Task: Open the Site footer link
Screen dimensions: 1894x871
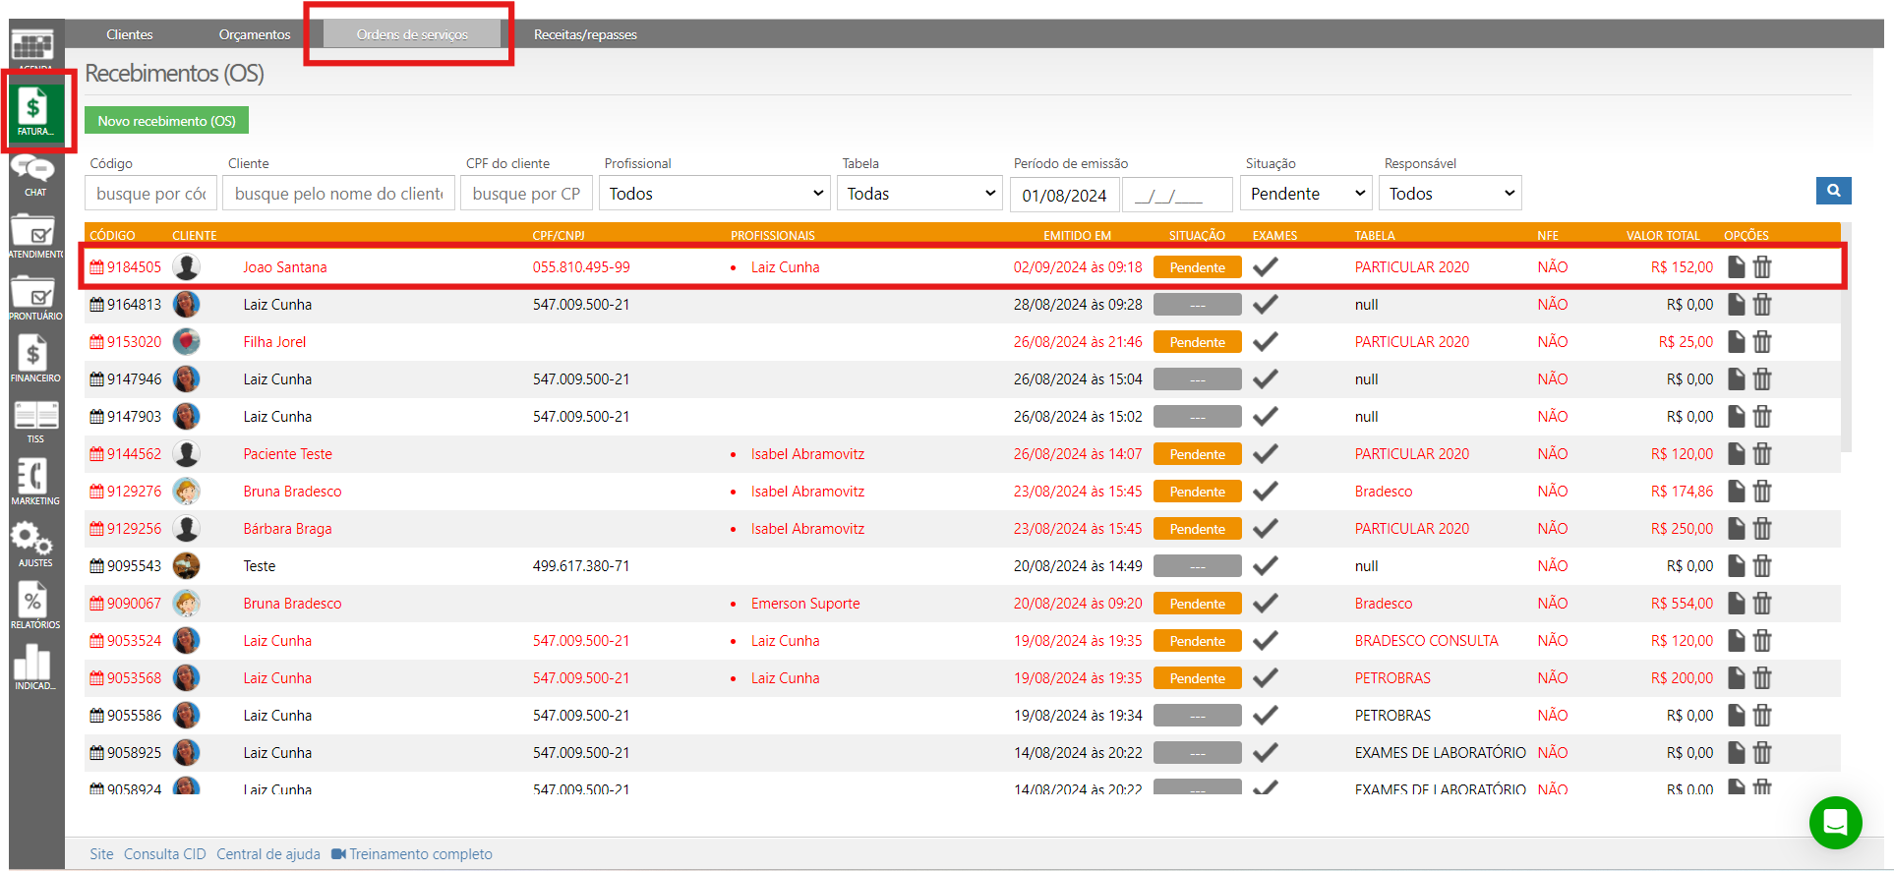Action: point(101,854)
